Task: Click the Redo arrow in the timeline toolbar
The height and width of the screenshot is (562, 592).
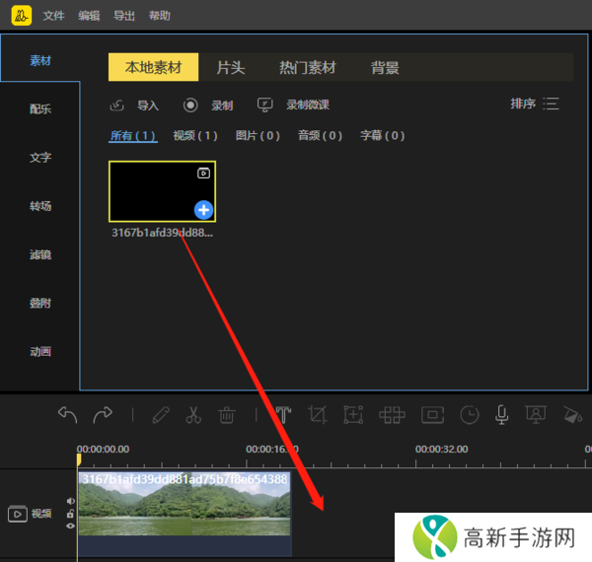Action: coord(102,415)
